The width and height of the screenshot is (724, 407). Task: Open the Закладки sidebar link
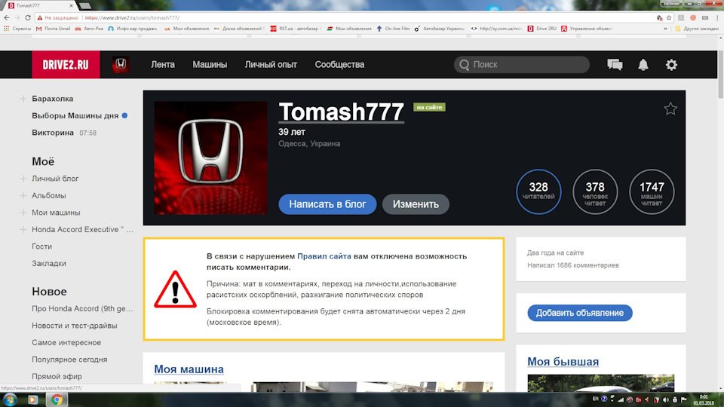pyautogui.click(x=49, y=264)
